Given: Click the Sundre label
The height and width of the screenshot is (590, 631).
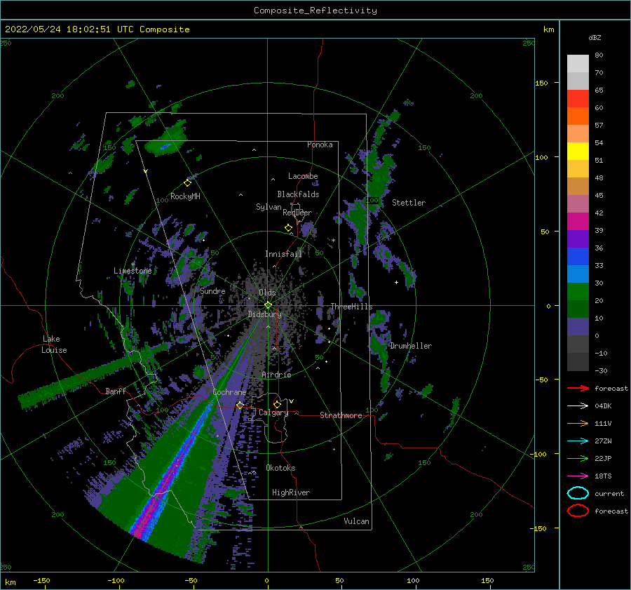Looking at the screenshot, I should pyautogui.click(x=212, y=290).
